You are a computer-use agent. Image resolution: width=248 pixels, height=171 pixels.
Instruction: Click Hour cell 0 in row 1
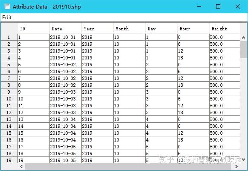tap(193, 37)
